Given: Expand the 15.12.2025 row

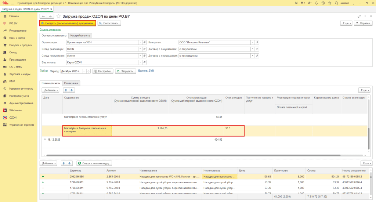Looking at the screenshot, I should tap(45, 140).
